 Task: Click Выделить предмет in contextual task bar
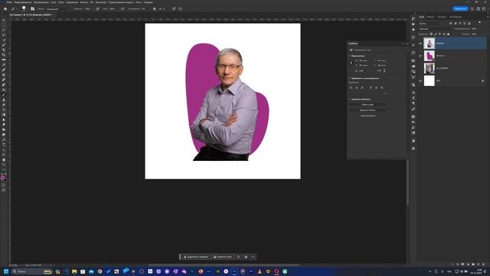point(196,257)
